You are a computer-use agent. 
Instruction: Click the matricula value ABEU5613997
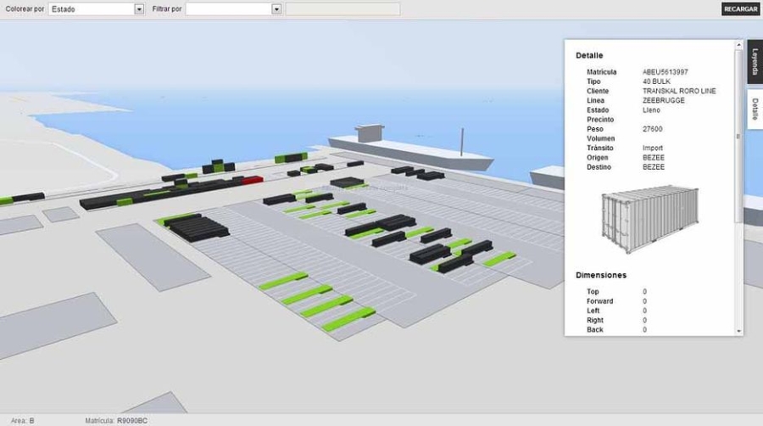click(666, 72)
